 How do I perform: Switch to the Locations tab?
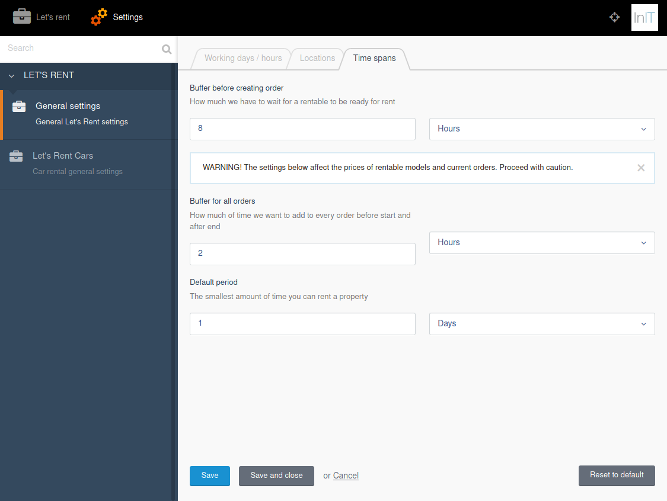coord(317,58)
